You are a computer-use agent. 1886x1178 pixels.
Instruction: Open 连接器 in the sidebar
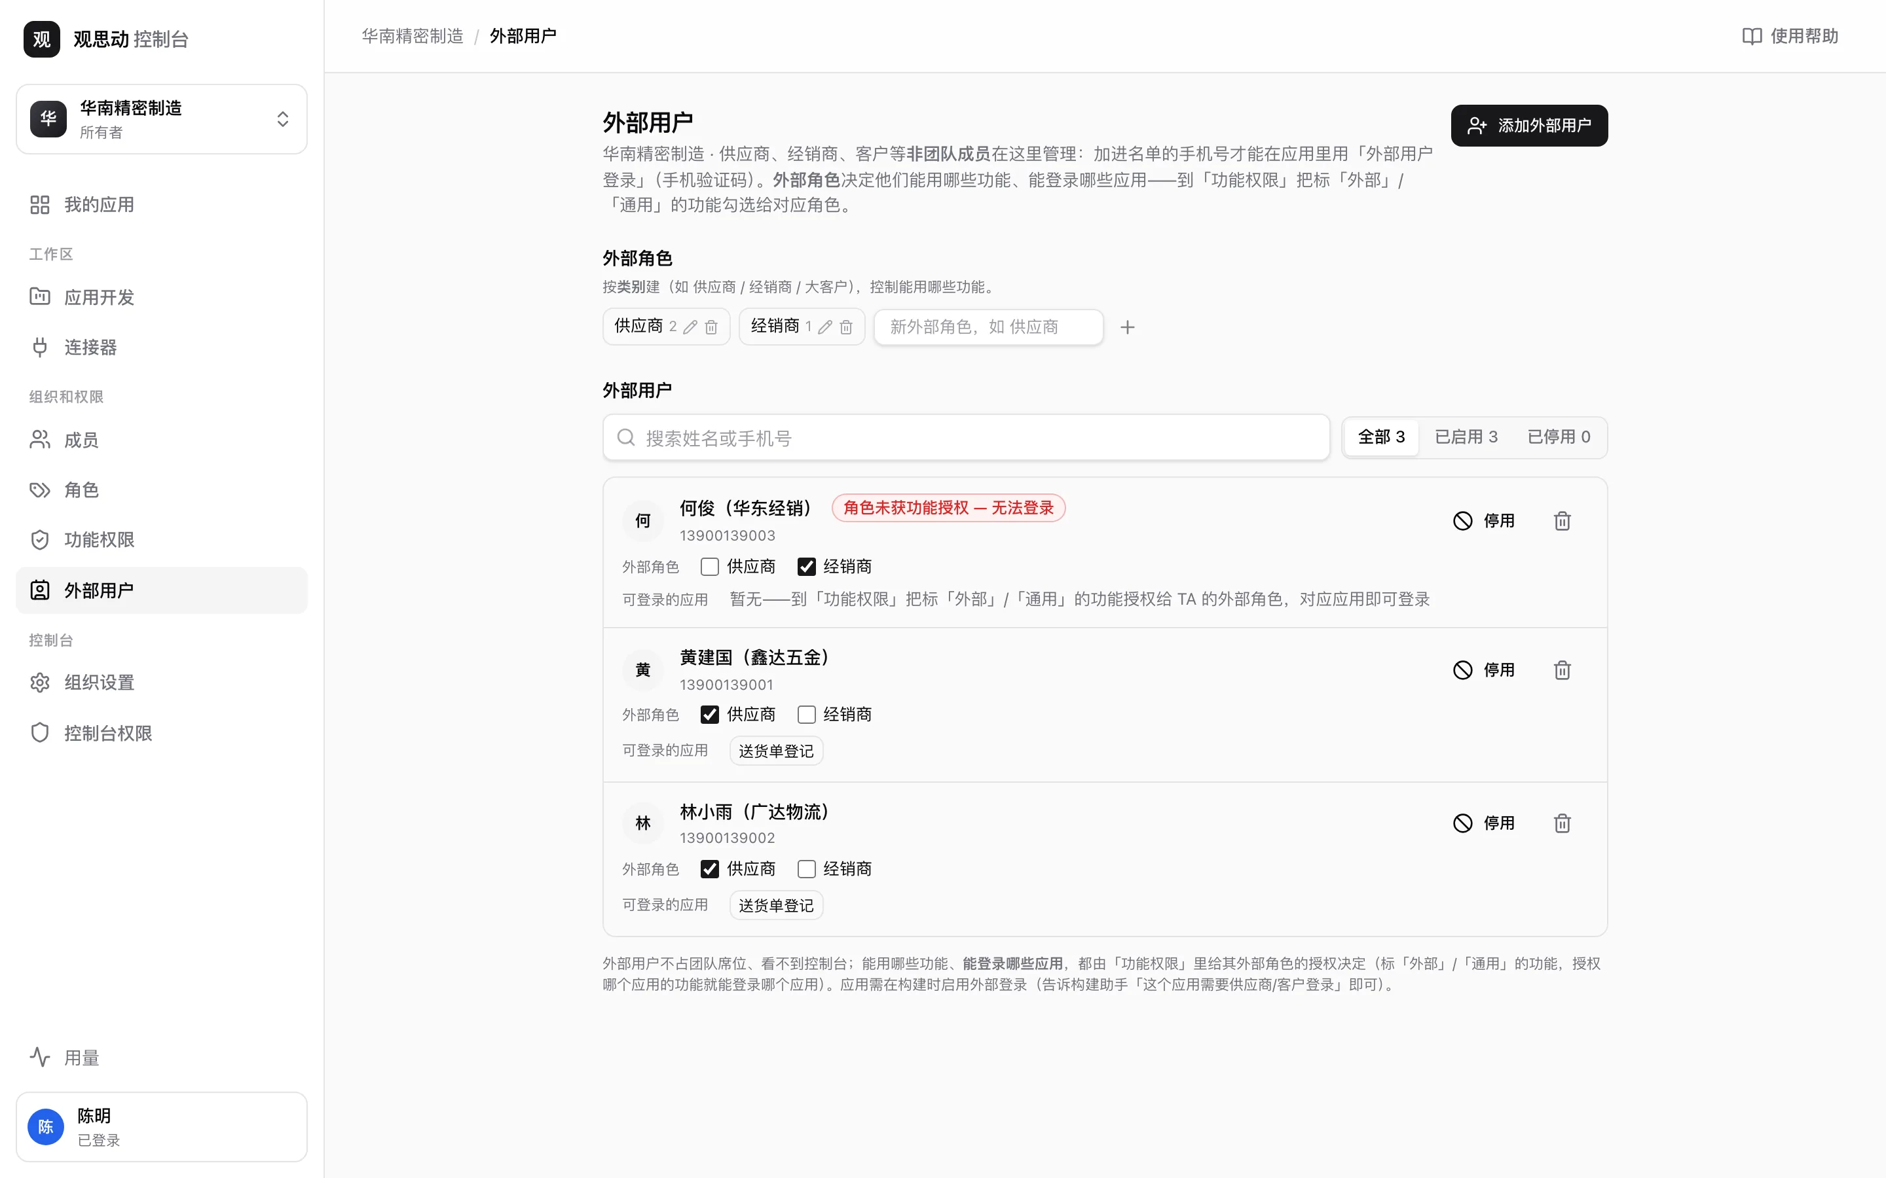tap(161, 347)
